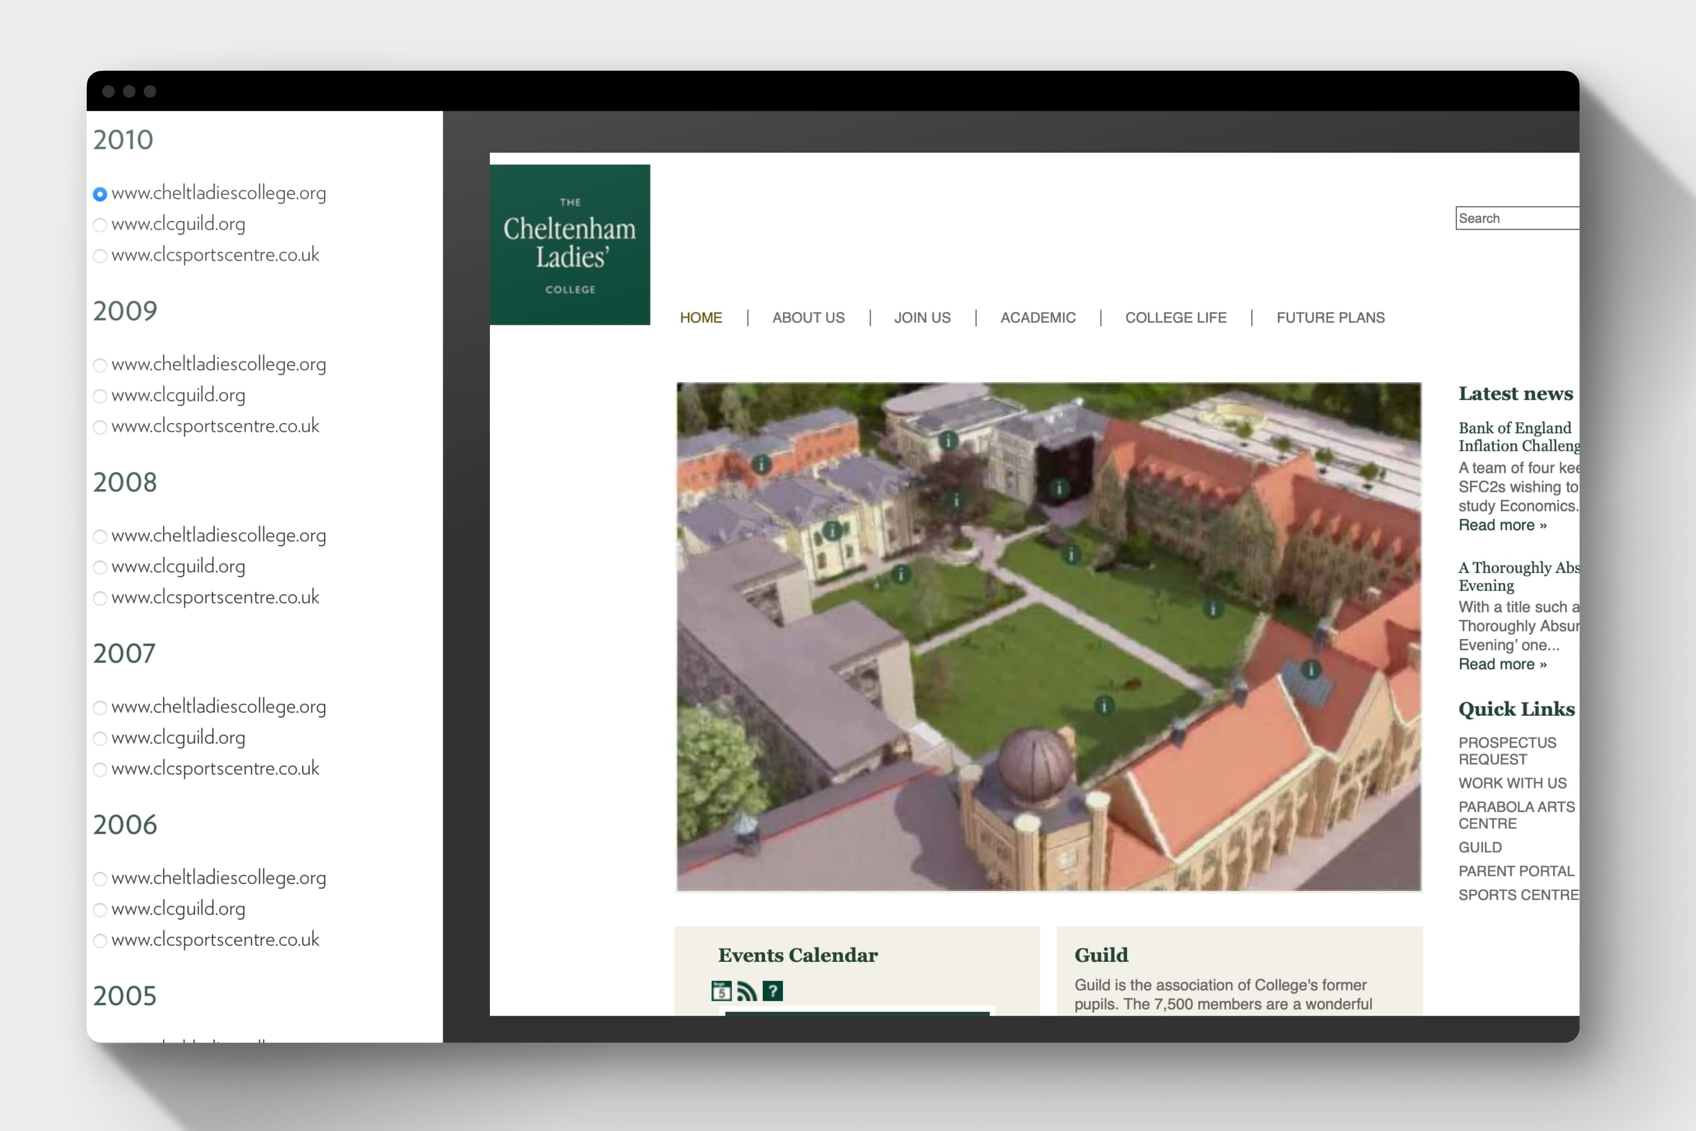This screenshot has width=1696, height=1131.
Task: Open GUILD quick link
Action: click(x=1480, y=847)
